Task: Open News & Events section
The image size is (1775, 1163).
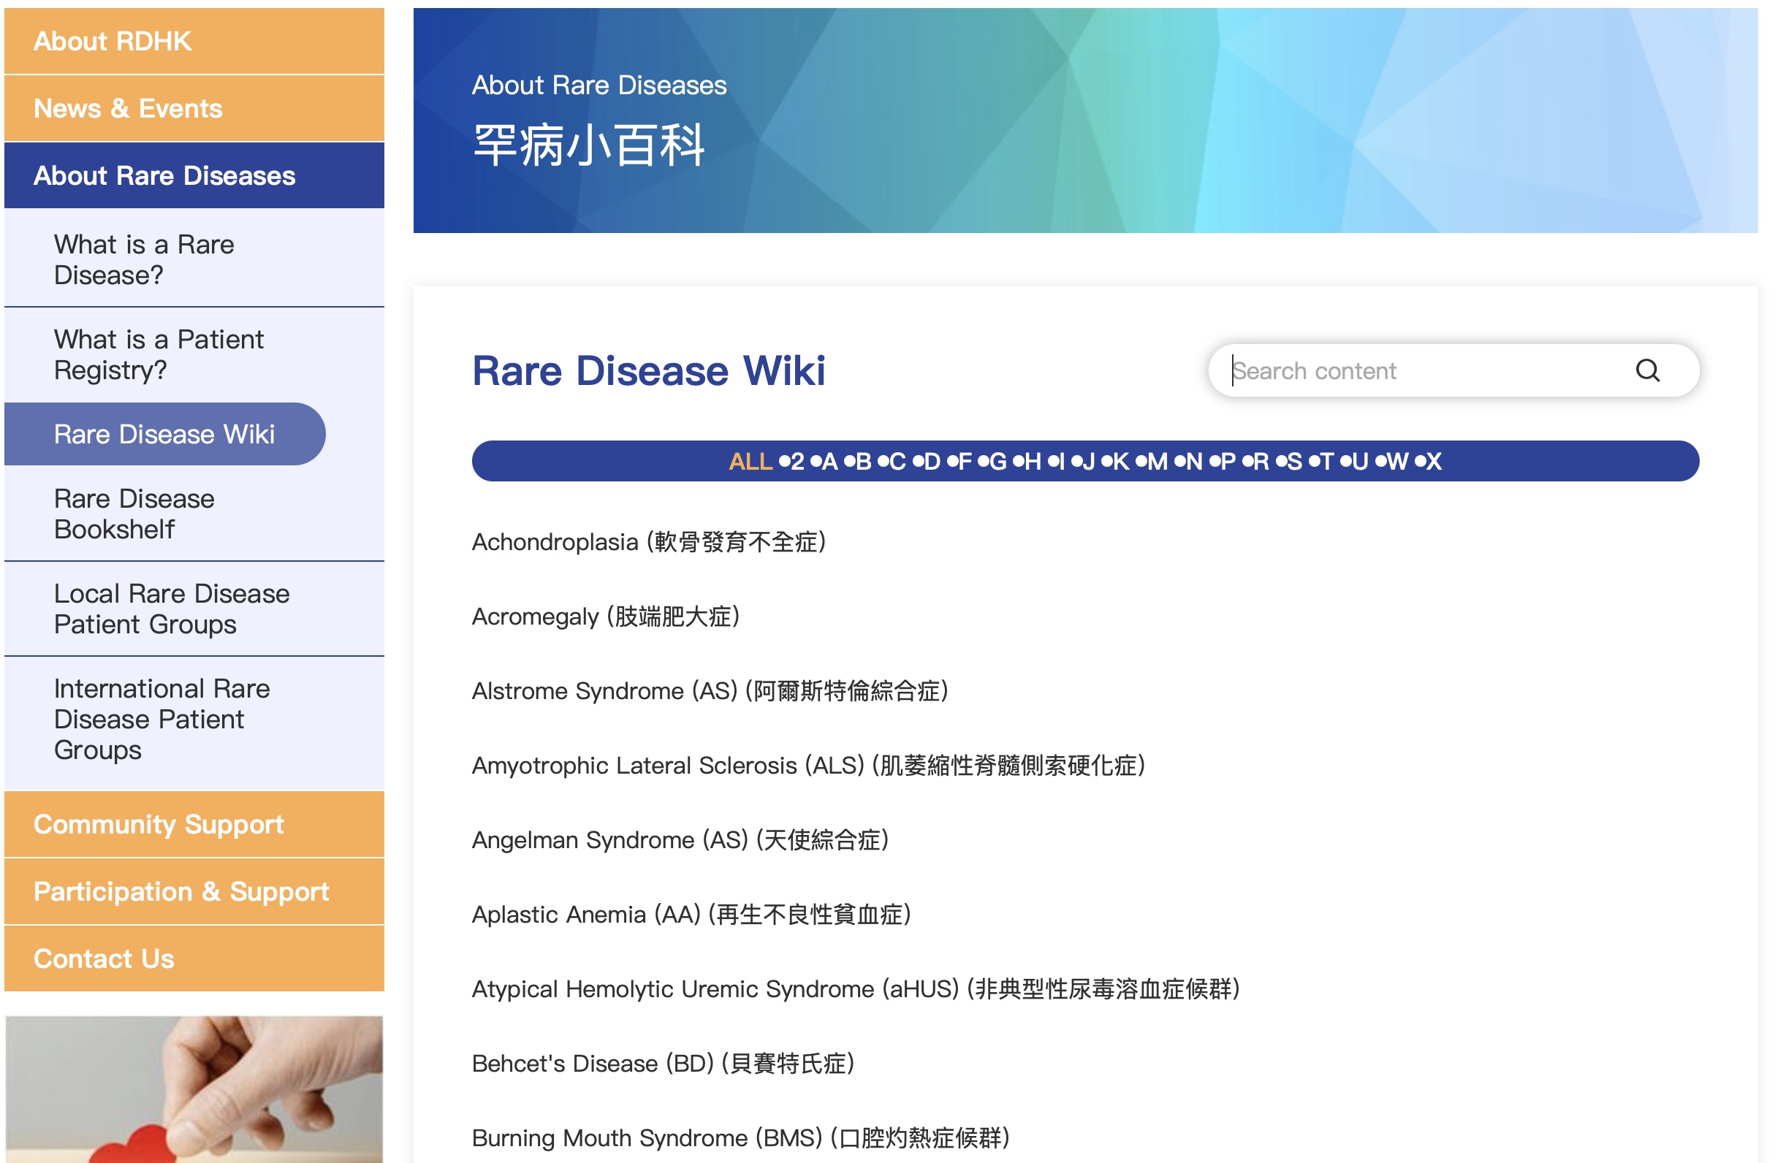Action: click(x=194, y=108)
